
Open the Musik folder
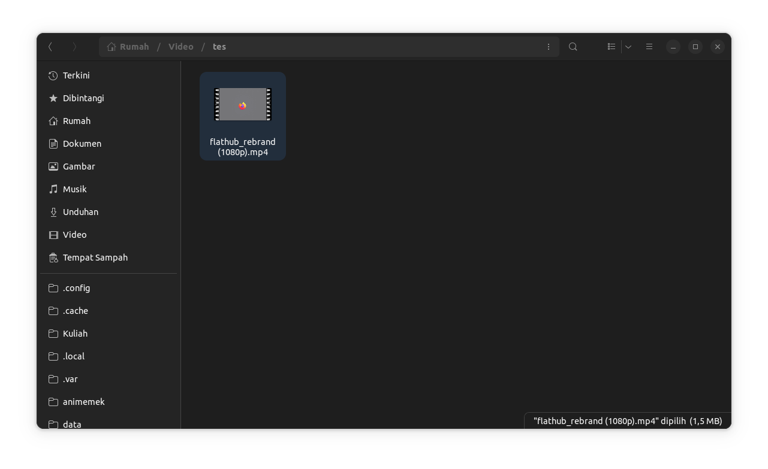point(109,189)
